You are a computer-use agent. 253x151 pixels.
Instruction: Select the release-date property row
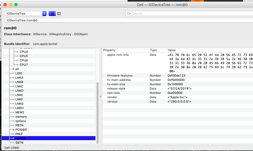178,88
